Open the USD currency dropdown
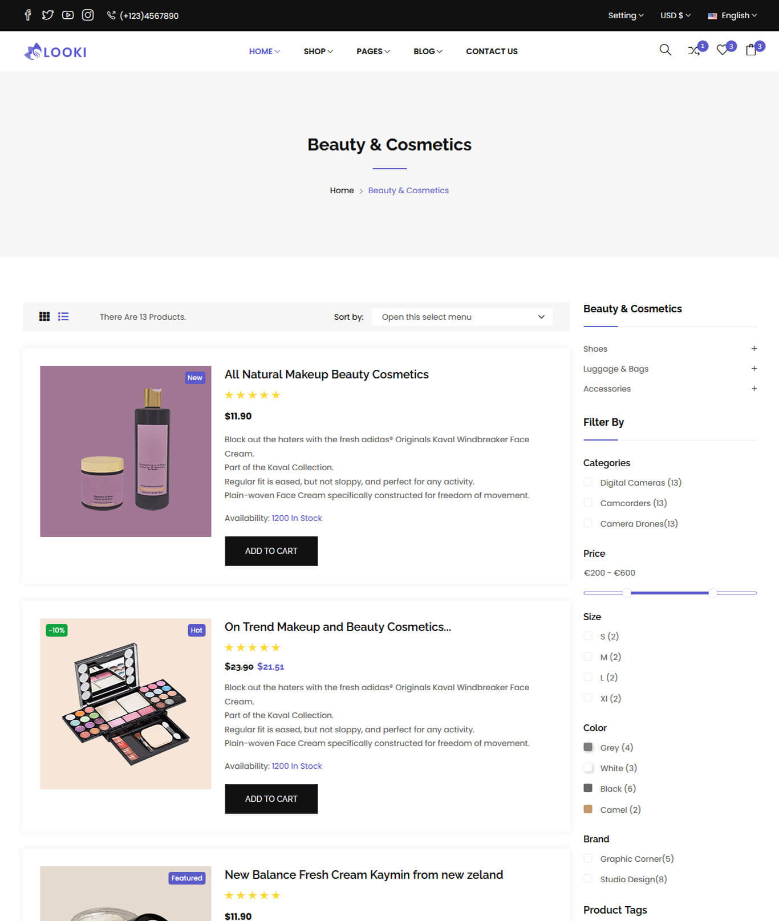 pos(675,15)
